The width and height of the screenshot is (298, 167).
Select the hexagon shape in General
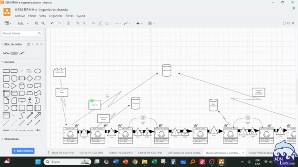(x=6, y=86)
